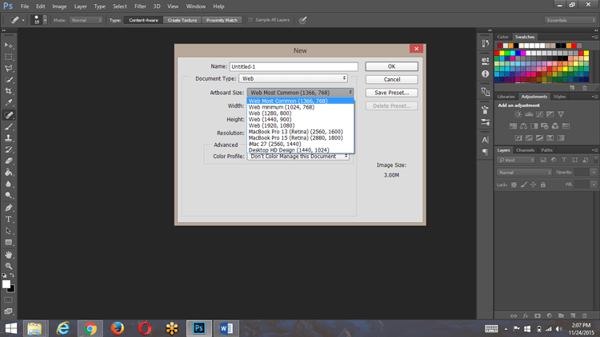Toggle Quick Mask mode
Screen dimensions: 600x337
coord(9,300)
